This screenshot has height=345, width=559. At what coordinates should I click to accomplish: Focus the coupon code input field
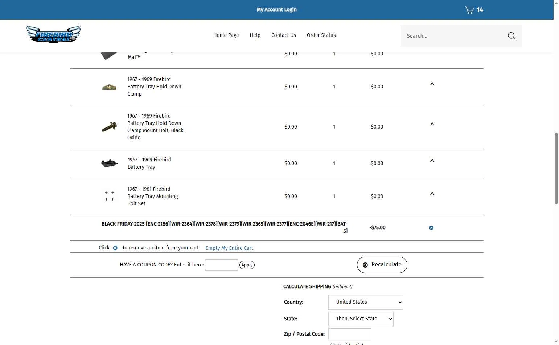[222, 265]
